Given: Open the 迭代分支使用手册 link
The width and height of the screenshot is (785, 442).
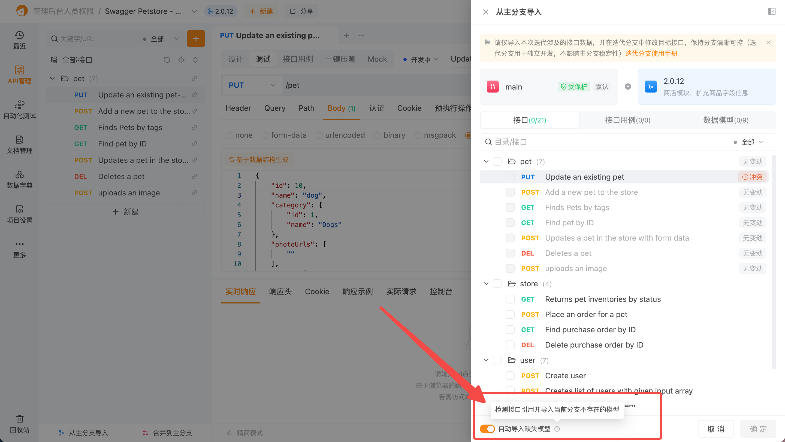Looking at the screenshot, I should pos(651,54).
